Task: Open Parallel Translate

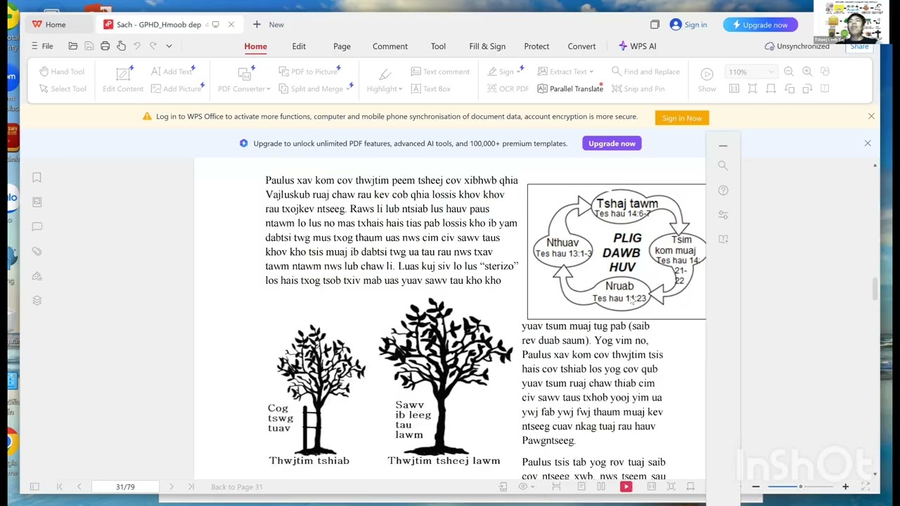Action: point(570,89)
